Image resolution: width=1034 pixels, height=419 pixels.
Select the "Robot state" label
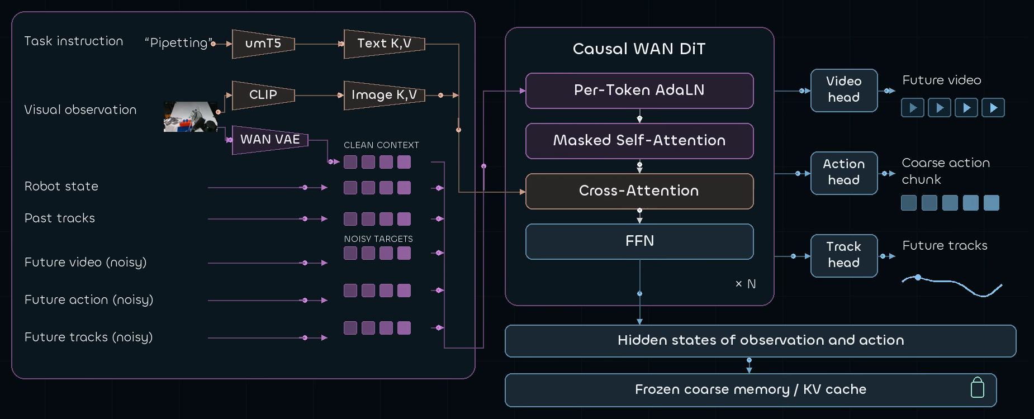(61, 187)
